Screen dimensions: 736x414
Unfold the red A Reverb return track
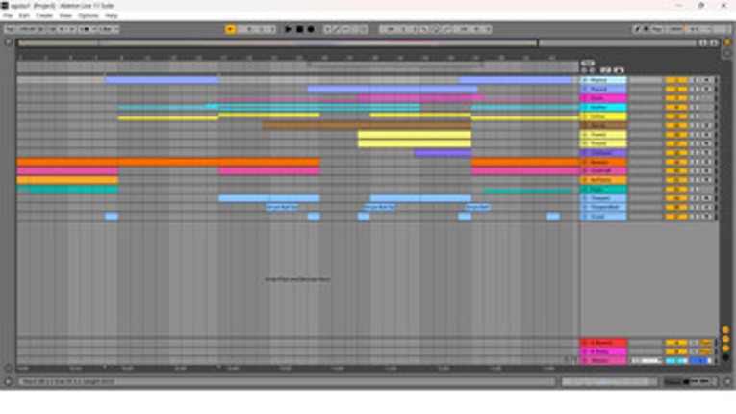tap(585, 343)
